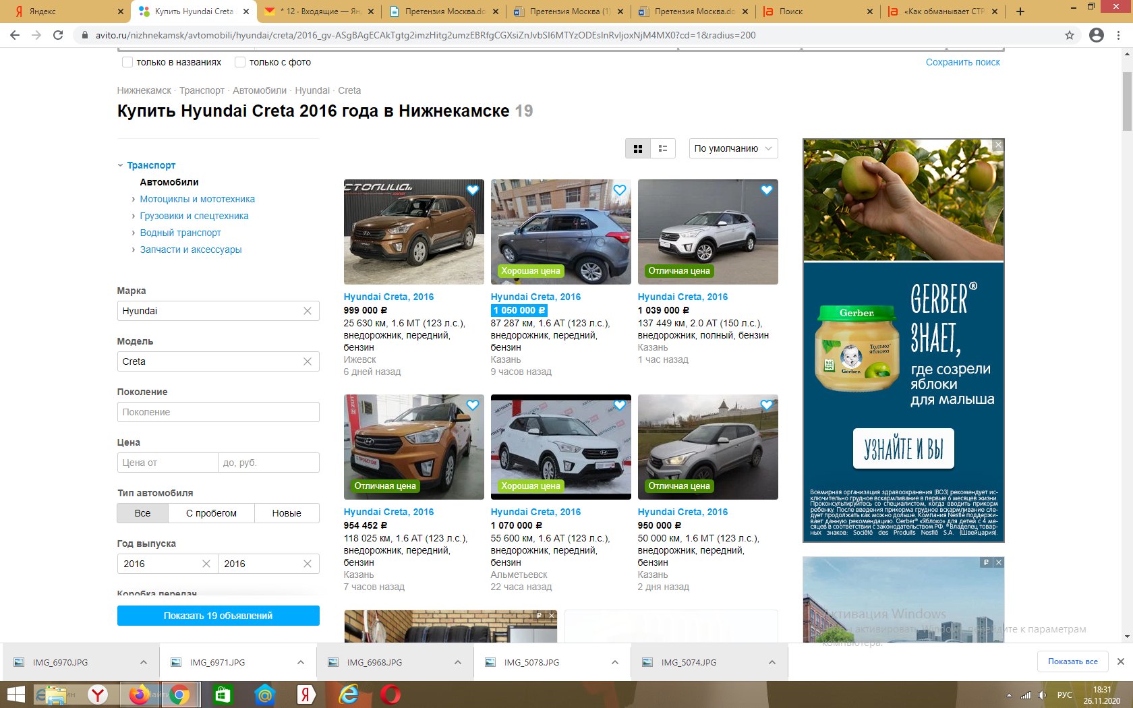Switch to the Поиск browser tab

coord(816,11)
